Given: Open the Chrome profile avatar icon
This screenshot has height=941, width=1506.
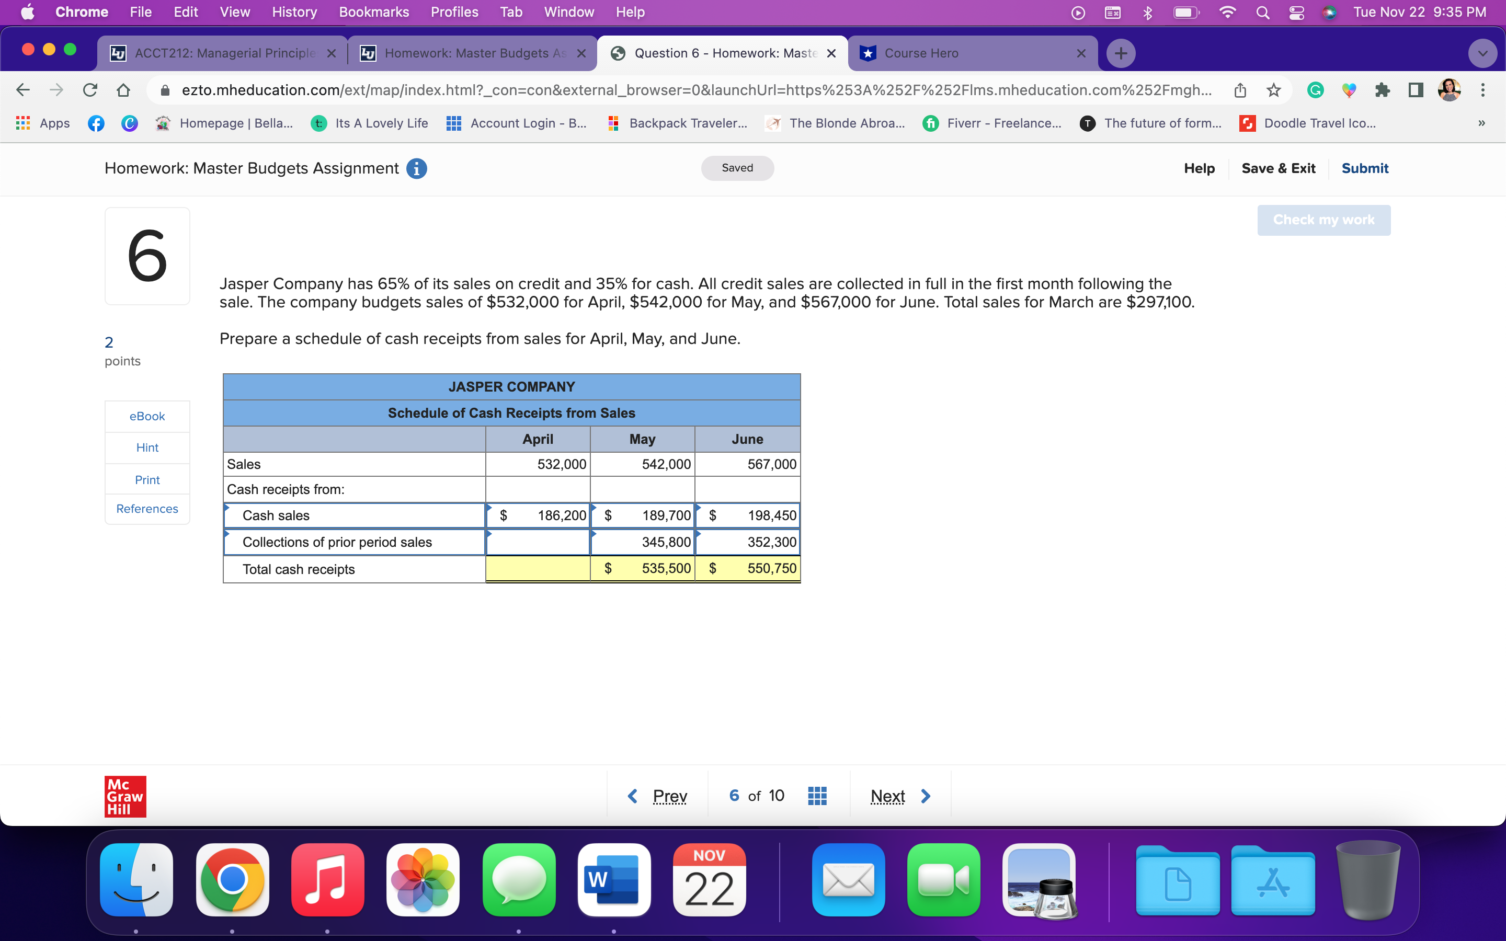Looking at the screenshot, I should pyautogui.click(x=1448, y=90).
